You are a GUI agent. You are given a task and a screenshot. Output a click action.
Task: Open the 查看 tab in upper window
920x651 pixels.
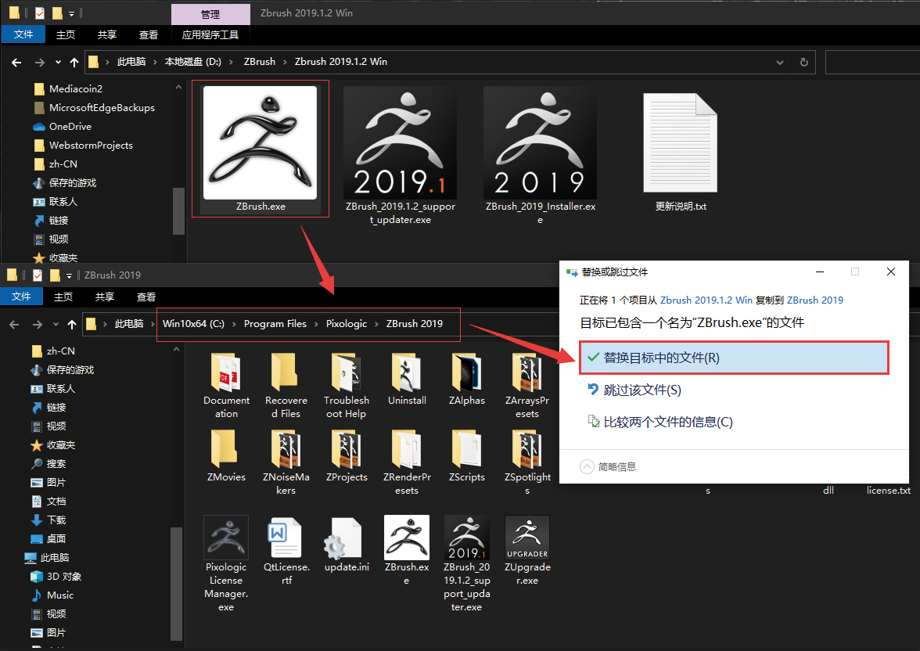pos(149,34)
